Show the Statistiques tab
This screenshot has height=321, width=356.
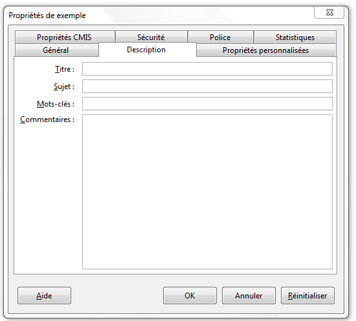(x=295, y=37)
